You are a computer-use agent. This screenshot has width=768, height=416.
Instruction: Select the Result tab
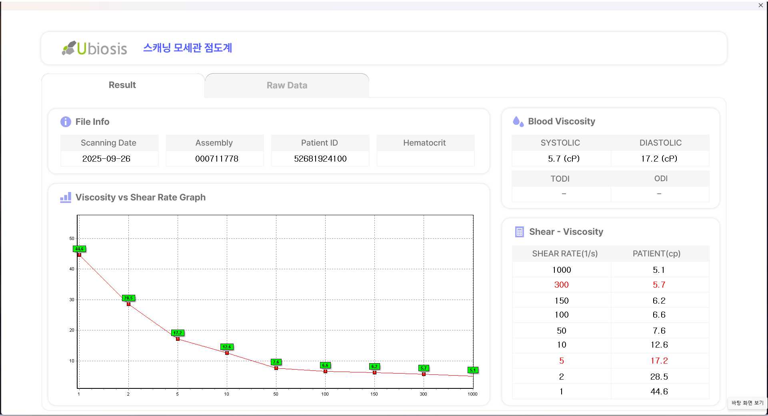(122, 85)
